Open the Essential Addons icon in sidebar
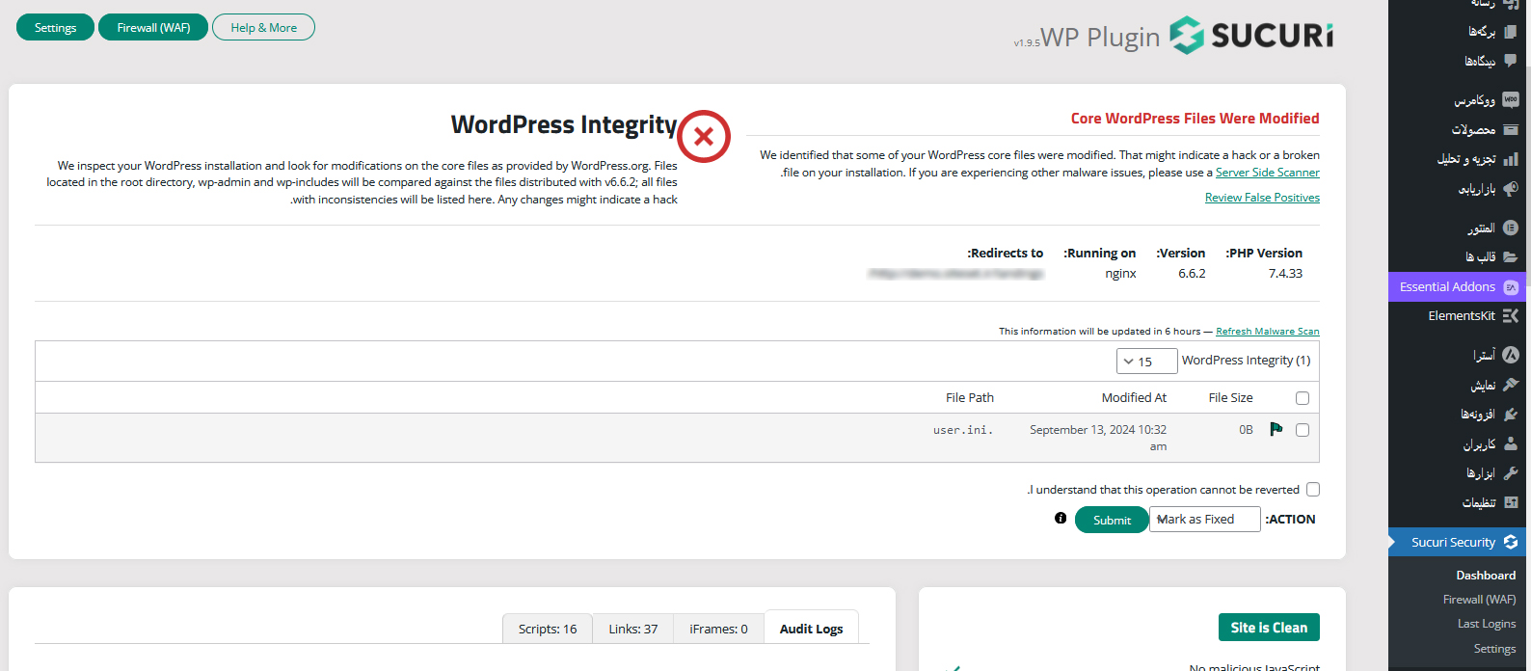Viewport: 1531px width, 671px height. pos(1511,287)
